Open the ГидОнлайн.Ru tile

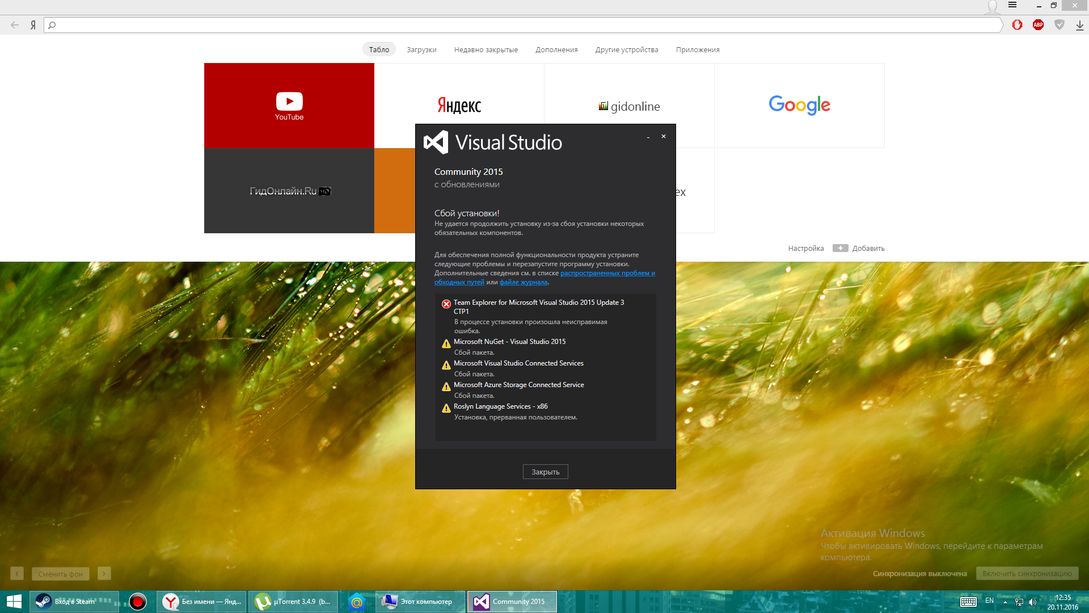click(289, 191)
